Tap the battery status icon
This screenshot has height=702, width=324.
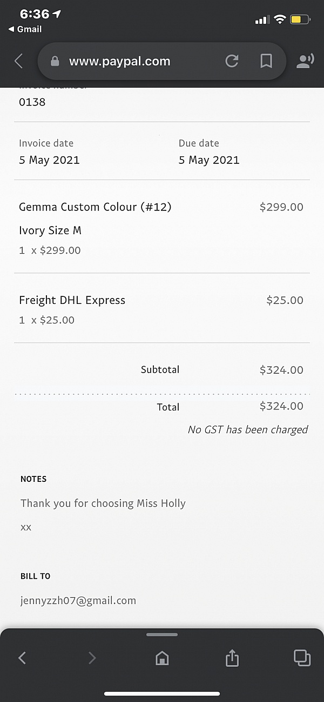tap(300, 20)
